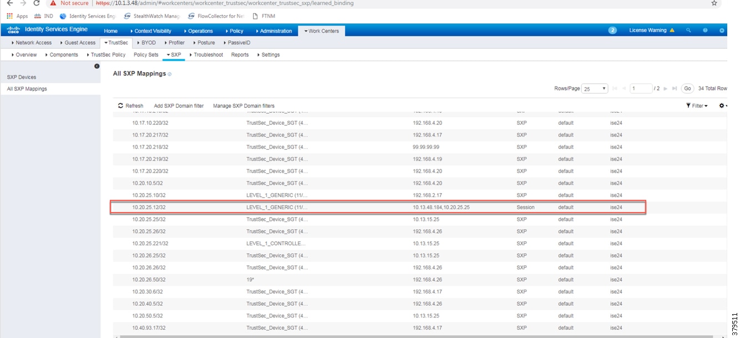Open the Components submenu
This screenshot has width=740, height=338.
click(x=62, y=55)
